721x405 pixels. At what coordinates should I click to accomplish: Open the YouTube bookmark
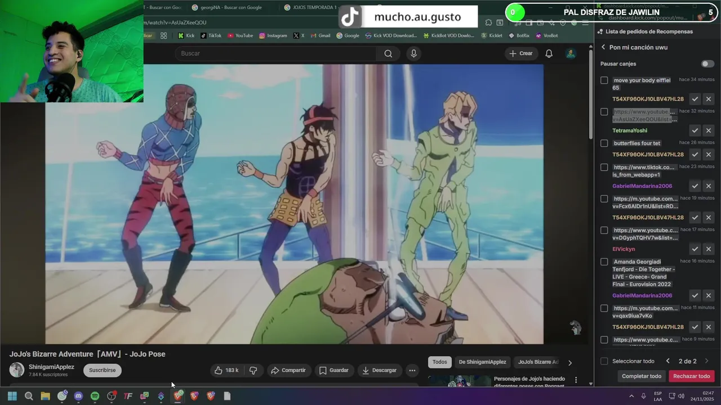(x=241, y=35)
